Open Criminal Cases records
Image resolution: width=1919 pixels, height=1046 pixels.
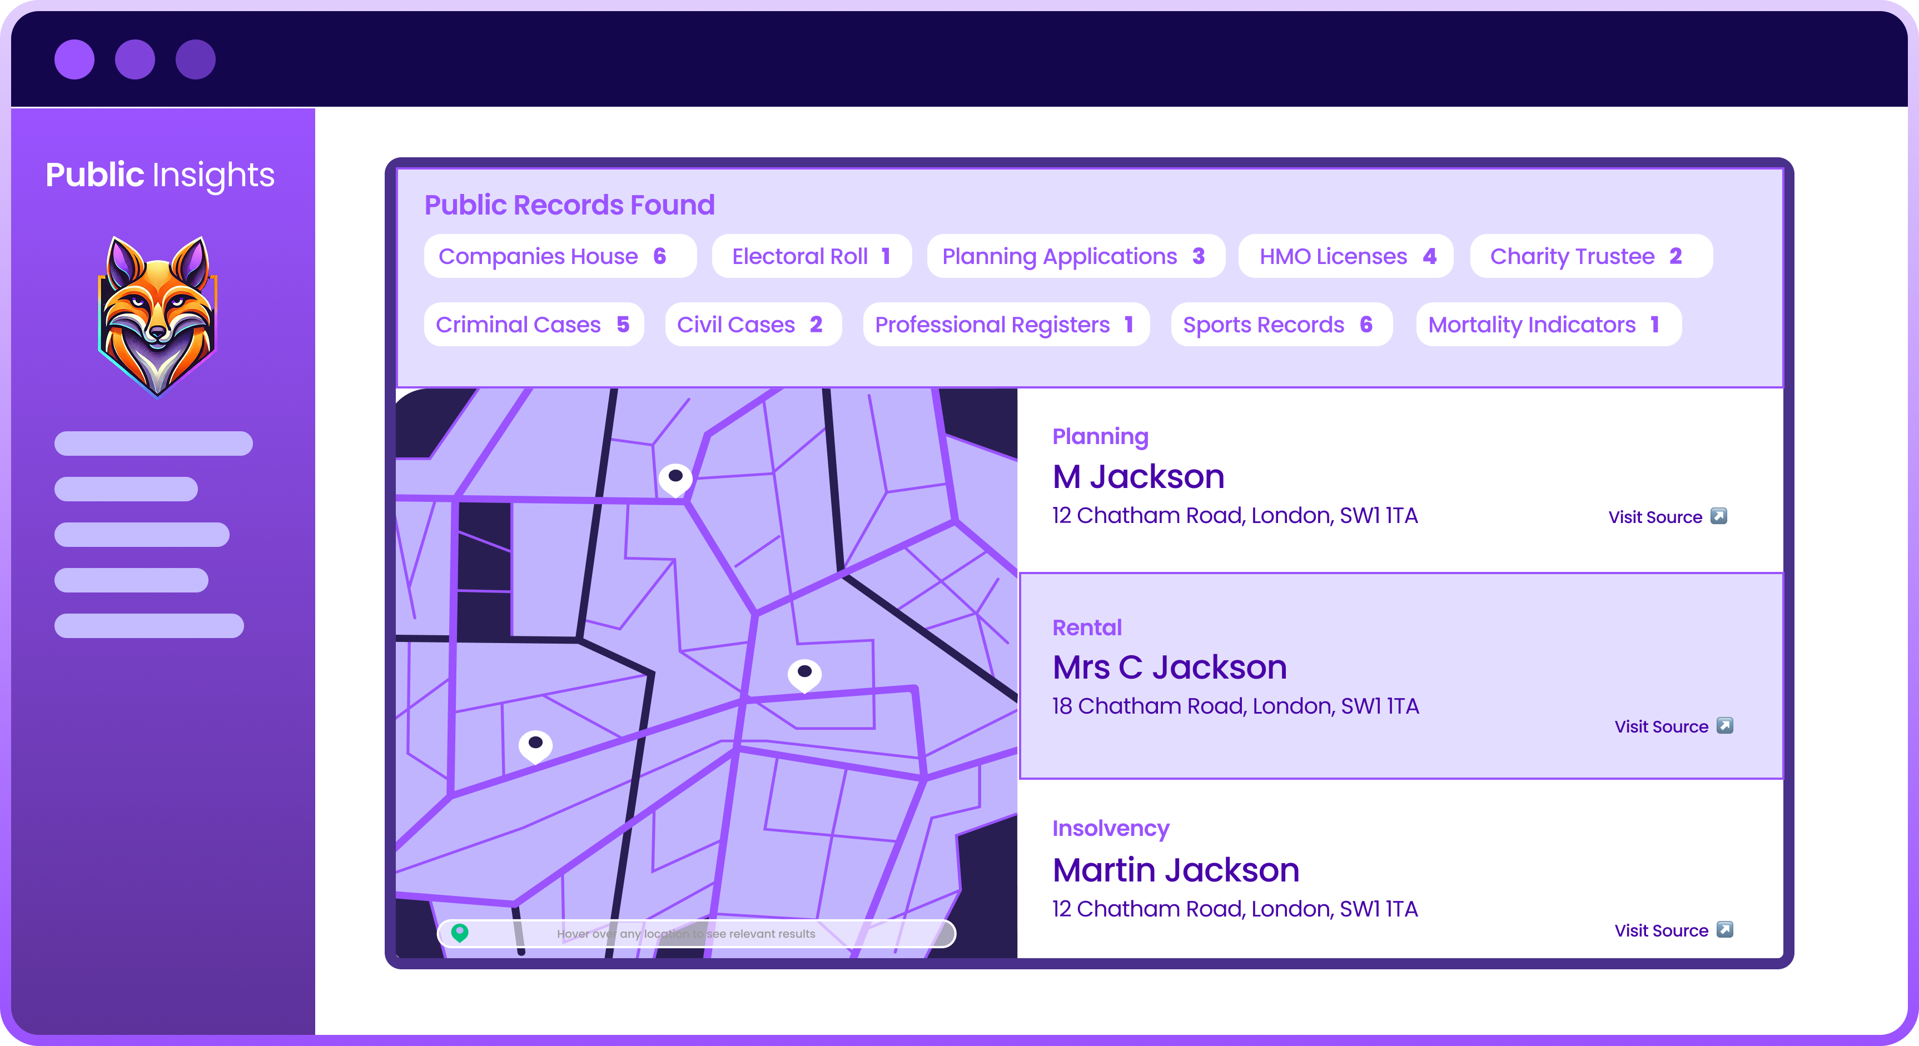click(x=534, y=324)
